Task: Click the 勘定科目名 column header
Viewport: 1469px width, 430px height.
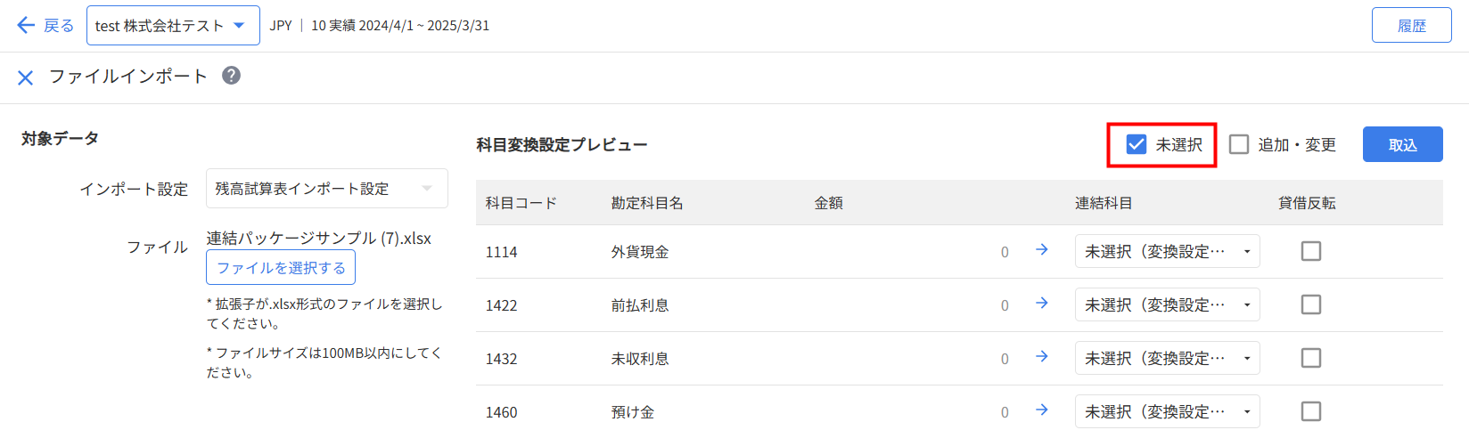Action: click(647, 203)
